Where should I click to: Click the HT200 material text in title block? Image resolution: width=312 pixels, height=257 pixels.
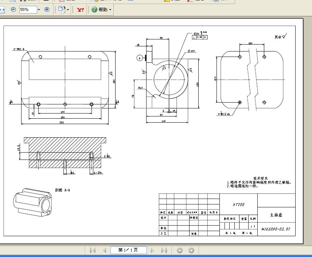(x=238, y=204)
